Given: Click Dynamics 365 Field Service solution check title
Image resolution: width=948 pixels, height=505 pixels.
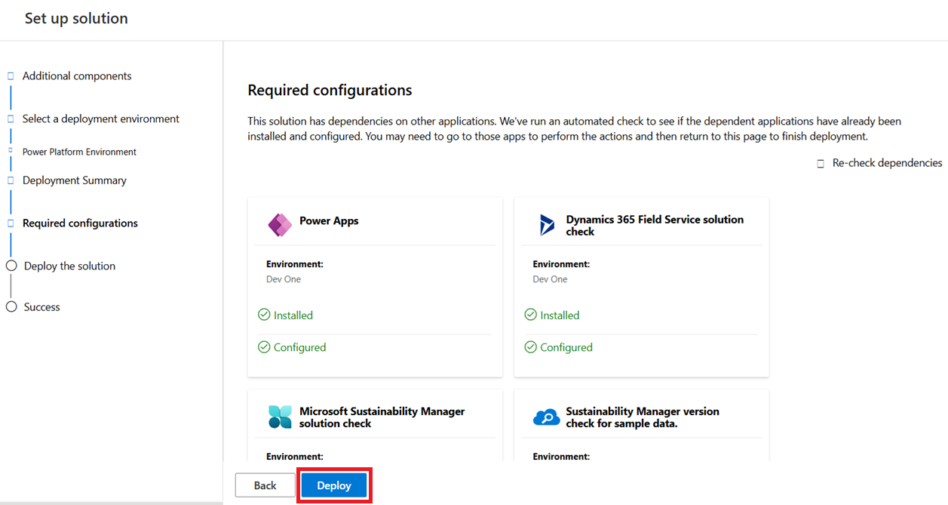Looking at the screenshot, I should point(655,226).
